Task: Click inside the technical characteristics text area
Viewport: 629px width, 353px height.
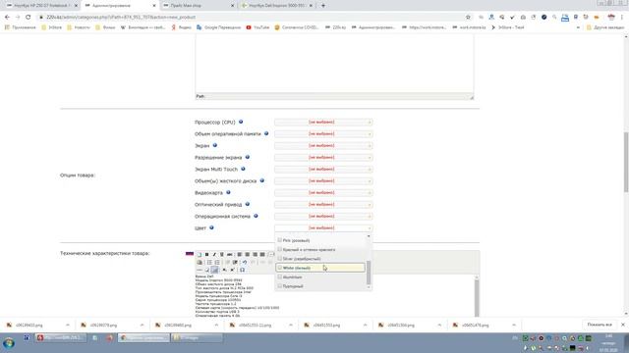Action: [x=334, y=296]
